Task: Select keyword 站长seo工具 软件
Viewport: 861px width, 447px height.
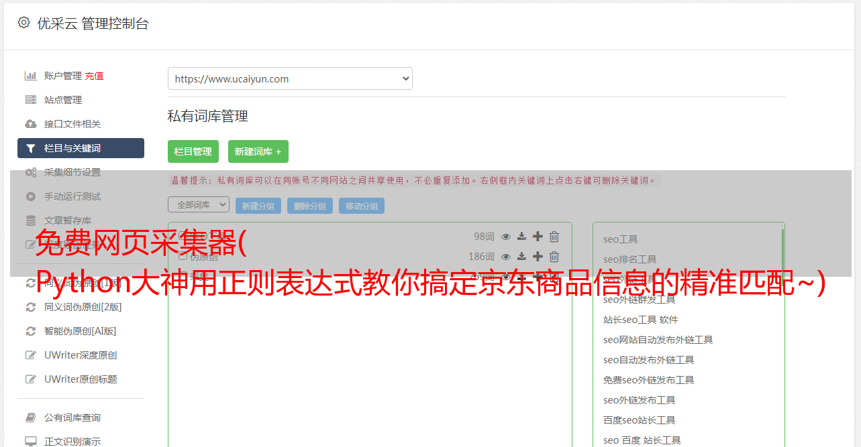Action: click(641, 320)
